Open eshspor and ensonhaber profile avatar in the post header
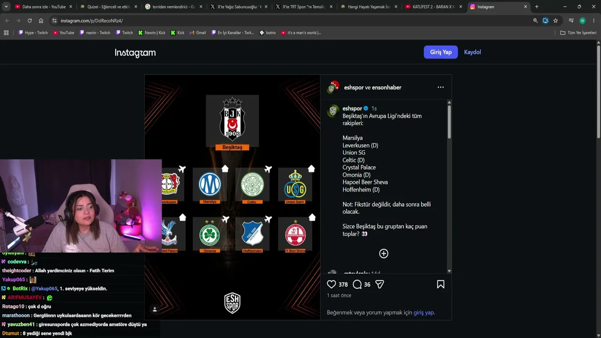Image resolution: width=601 pixels, height=338 pixels. (333, 87)
